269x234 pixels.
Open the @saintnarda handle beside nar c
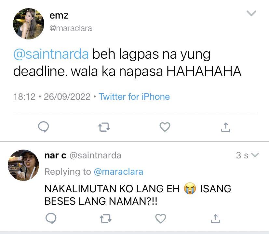click(95, 155)
